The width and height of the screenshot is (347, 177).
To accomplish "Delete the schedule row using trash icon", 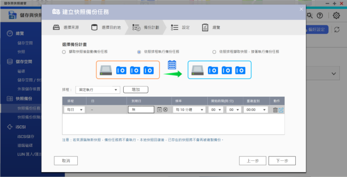I will click(x=275, y=110).
